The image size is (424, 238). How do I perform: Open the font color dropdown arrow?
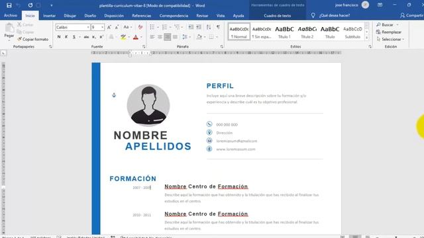click(141, 37)
